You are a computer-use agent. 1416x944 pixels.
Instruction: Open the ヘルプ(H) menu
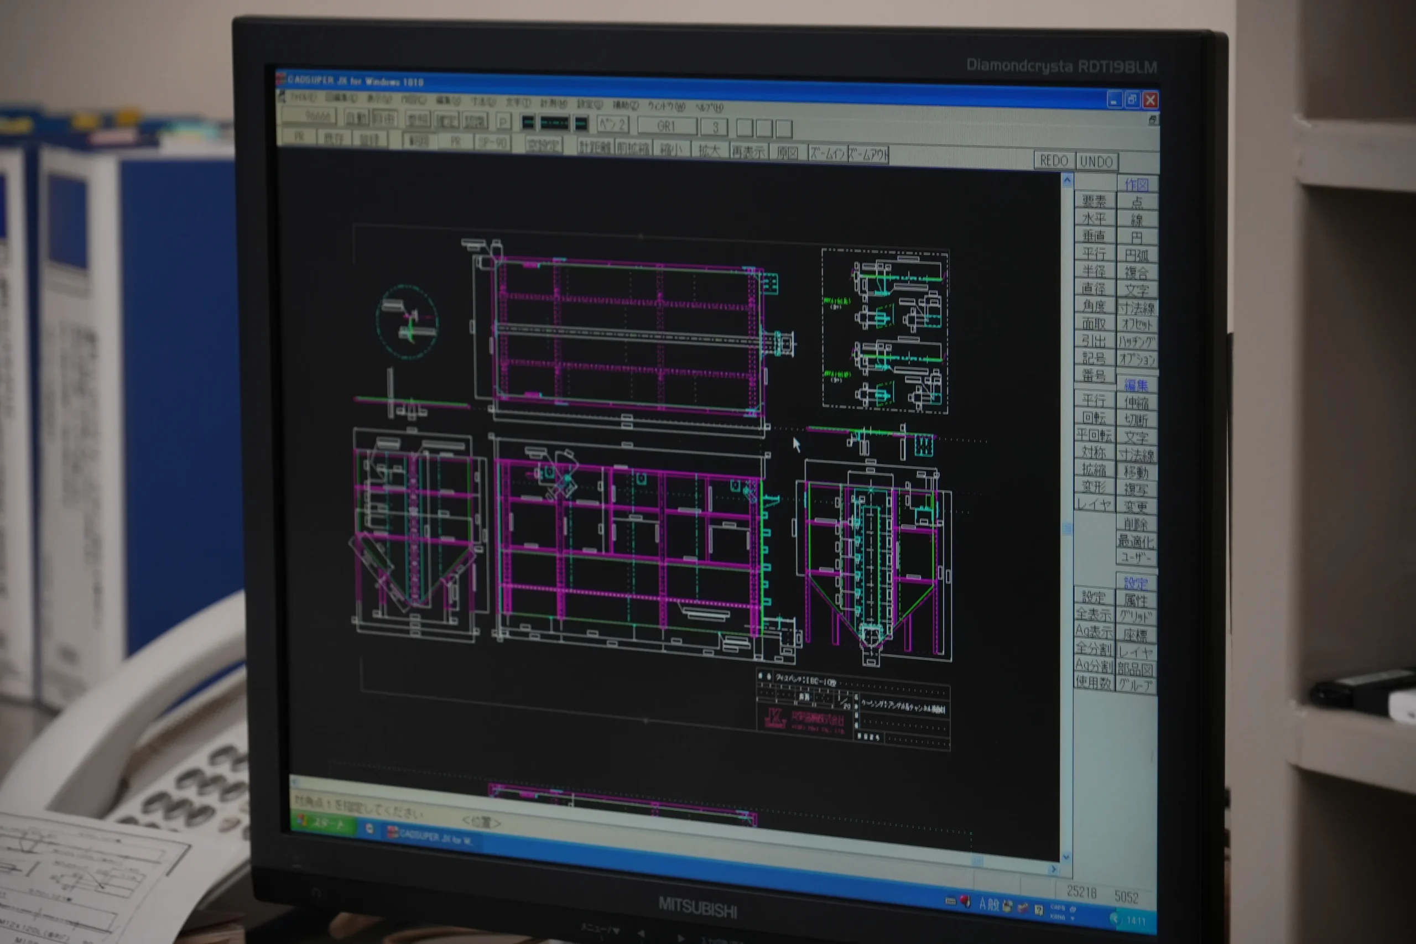[709, 108]
